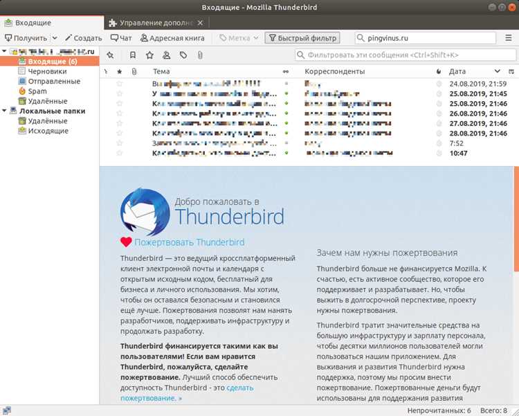Star the message dated 24.08.2019, 21:59
This screenshot has height=416, width=519.
tap(120, 84)
